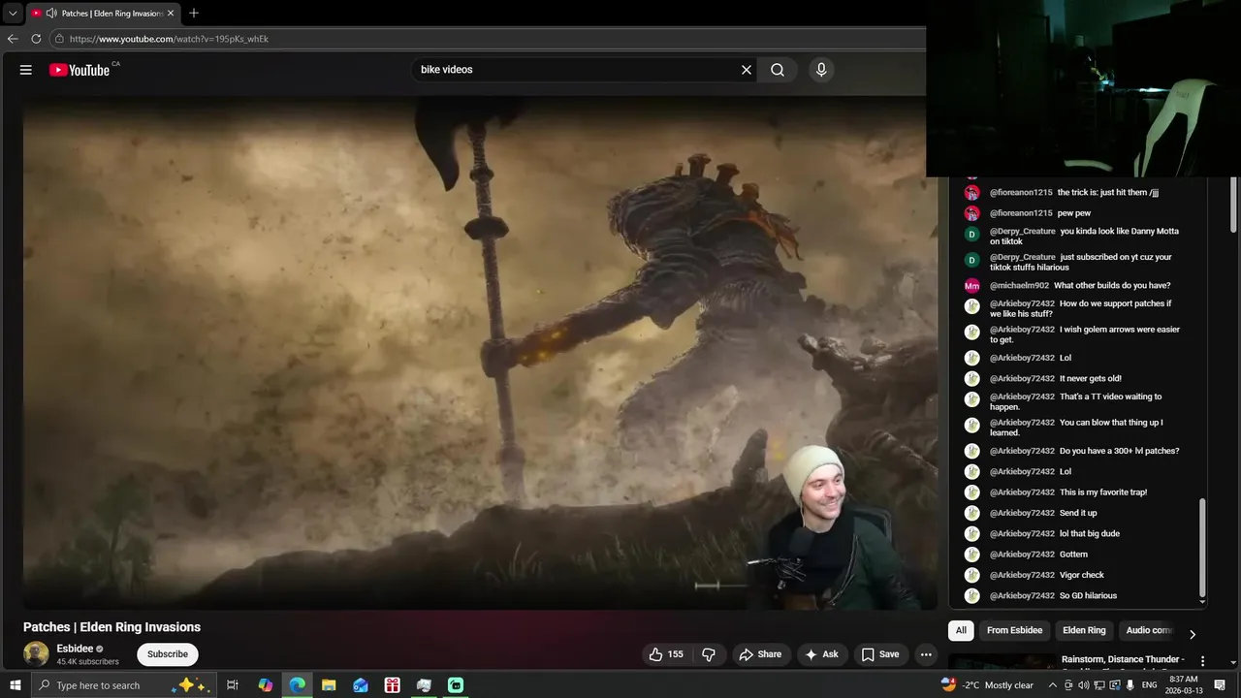Start voice search with the microphone

(821, 70)
